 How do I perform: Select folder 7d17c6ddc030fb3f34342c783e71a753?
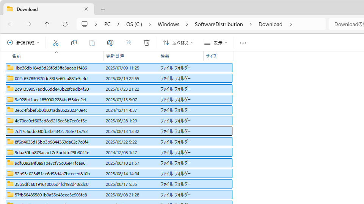point(119,131)
